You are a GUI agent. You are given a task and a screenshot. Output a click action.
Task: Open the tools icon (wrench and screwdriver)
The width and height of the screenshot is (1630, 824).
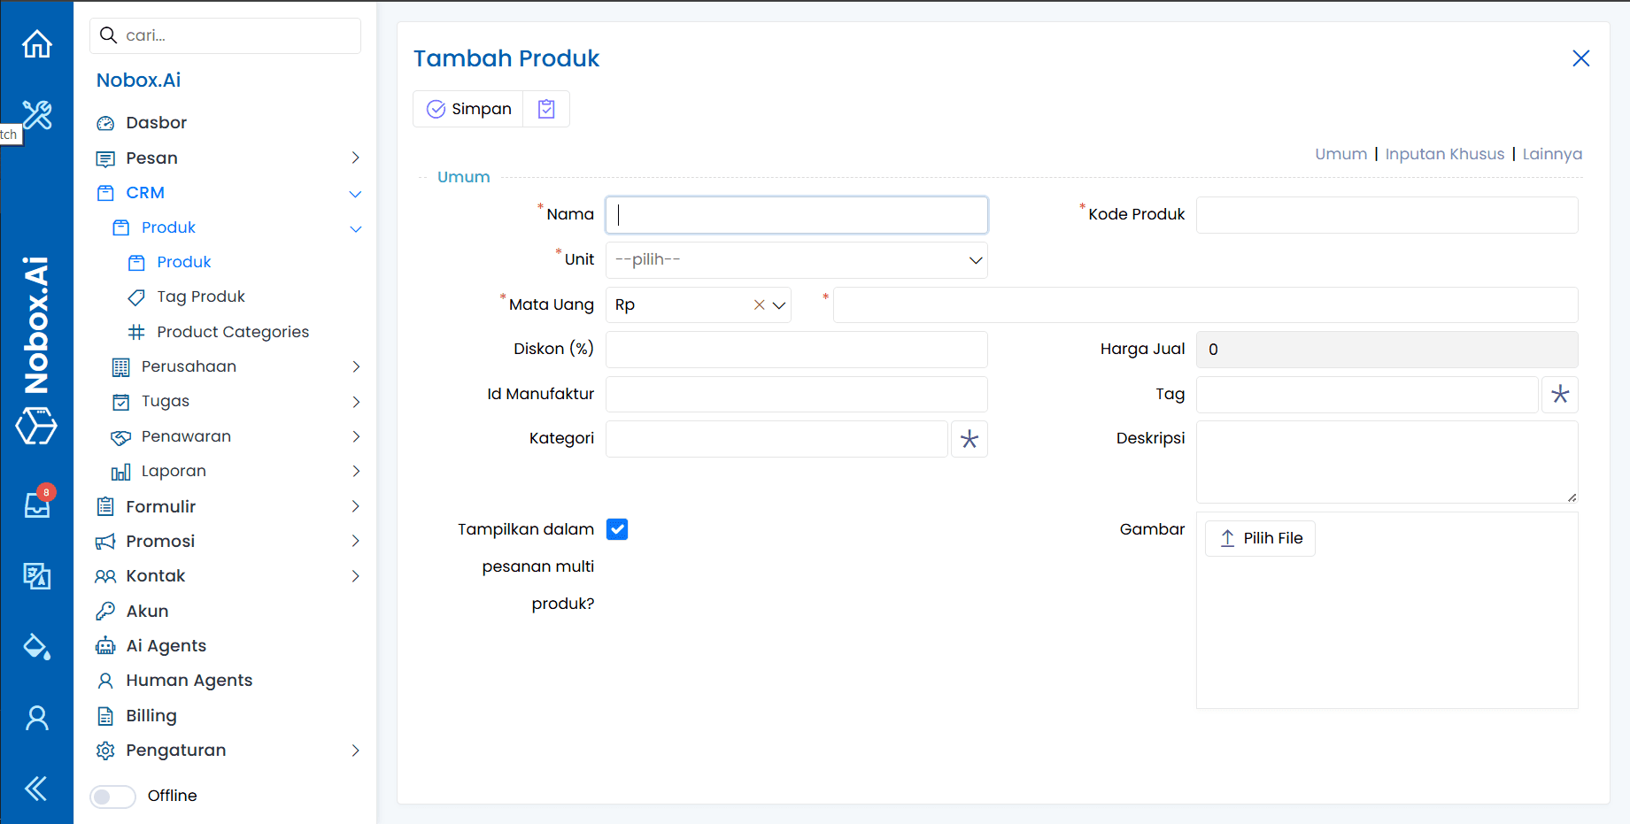coord(36,115)
